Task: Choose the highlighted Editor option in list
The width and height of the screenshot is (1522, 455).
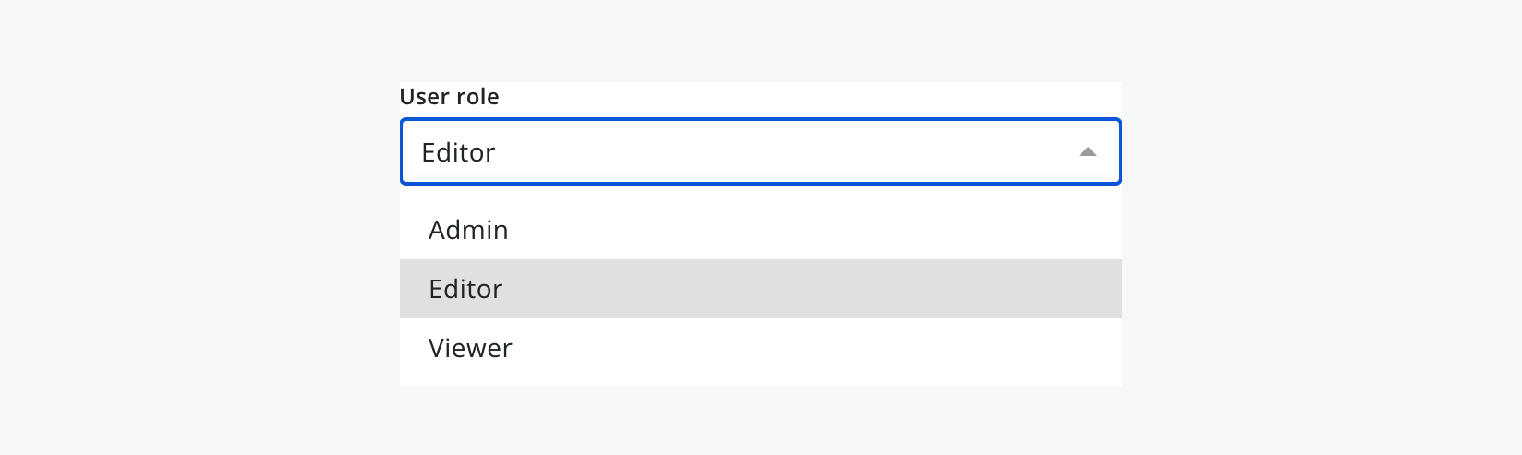Action: [761, 289]
